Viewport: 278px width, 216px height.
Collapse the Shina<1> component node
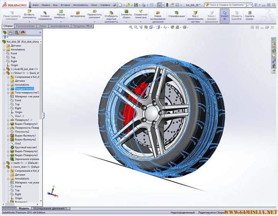coord(4,73)
